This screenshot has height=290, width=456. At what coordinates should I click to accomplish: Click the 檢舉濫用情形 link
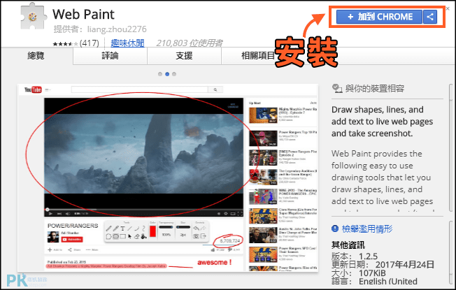point(367,229)
